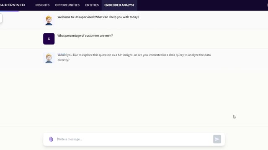The width and height of the screenshot is (268, 150).
Task: Open the Opportunities tab
Action: tap(67, 5)
